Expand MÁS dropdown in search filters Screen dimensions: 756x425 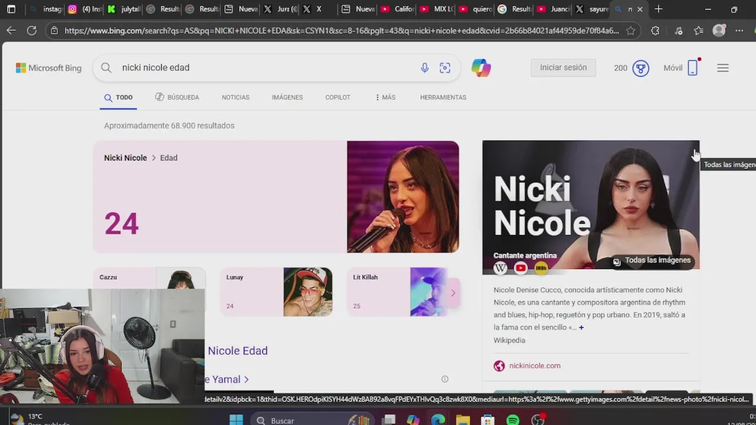385,97
